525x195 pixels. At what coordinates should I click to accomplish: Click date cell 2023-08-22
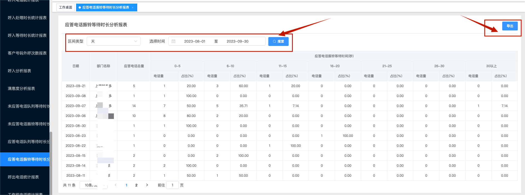tap(76, 146)
